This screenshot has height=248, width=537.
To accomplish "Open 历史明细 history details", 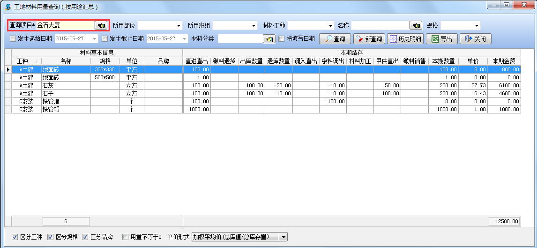I will pyautogui.click(x=405, y=39).
